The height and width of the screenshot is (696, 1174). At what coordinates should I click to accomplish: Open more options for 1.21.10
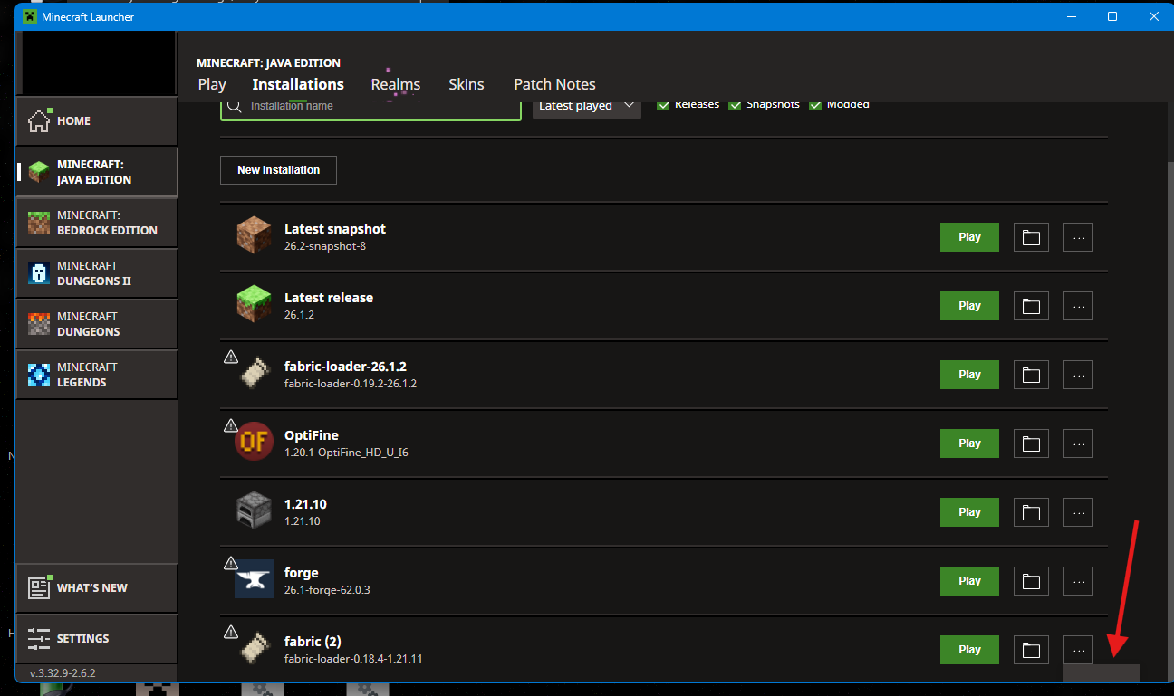(x=1078, y=512)
